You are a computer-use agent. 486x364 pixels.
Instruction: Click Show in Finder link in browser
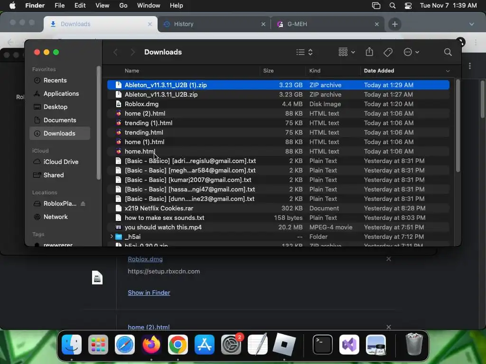click(x=149, y=292)
